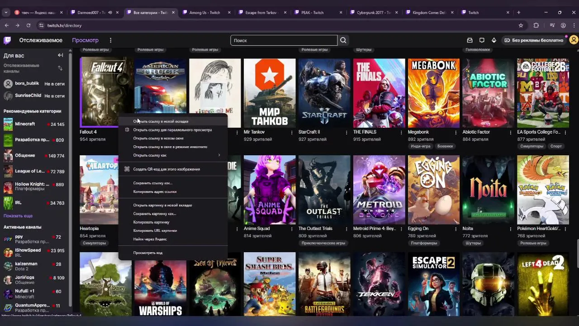The image size is (579, 326).
Task: Open kaizenman channel in sidebar
Action: click(x=34, y=266)
